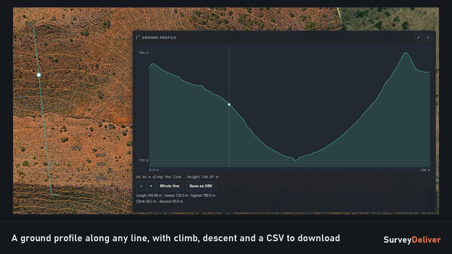
Task: Click the 0.0 m distance axis label
Action: click(154, 170)
